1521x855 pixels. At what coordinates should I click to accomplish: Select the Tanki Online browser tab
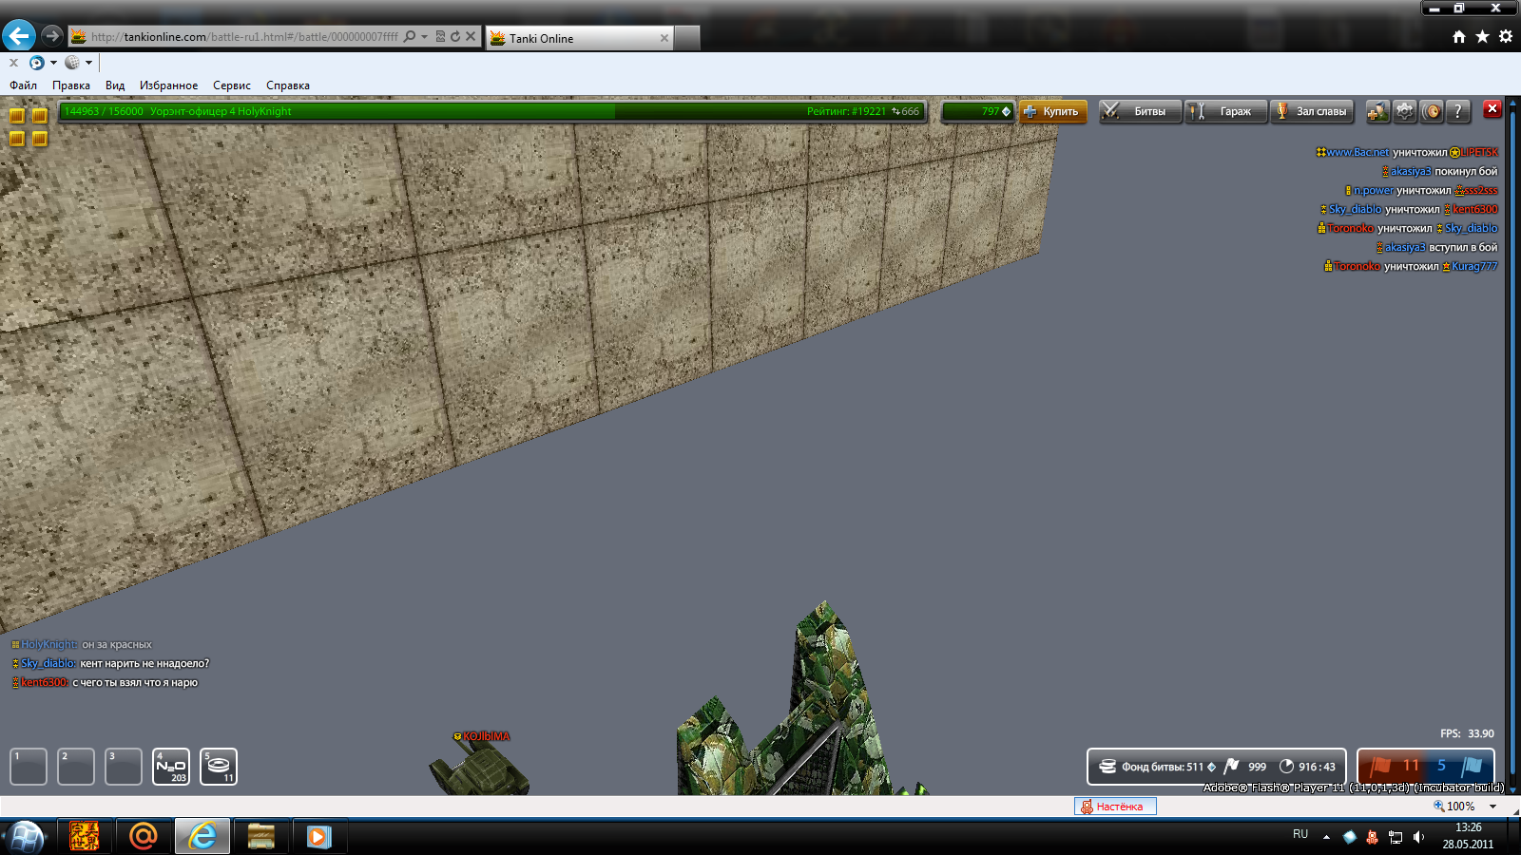(579, 38)
